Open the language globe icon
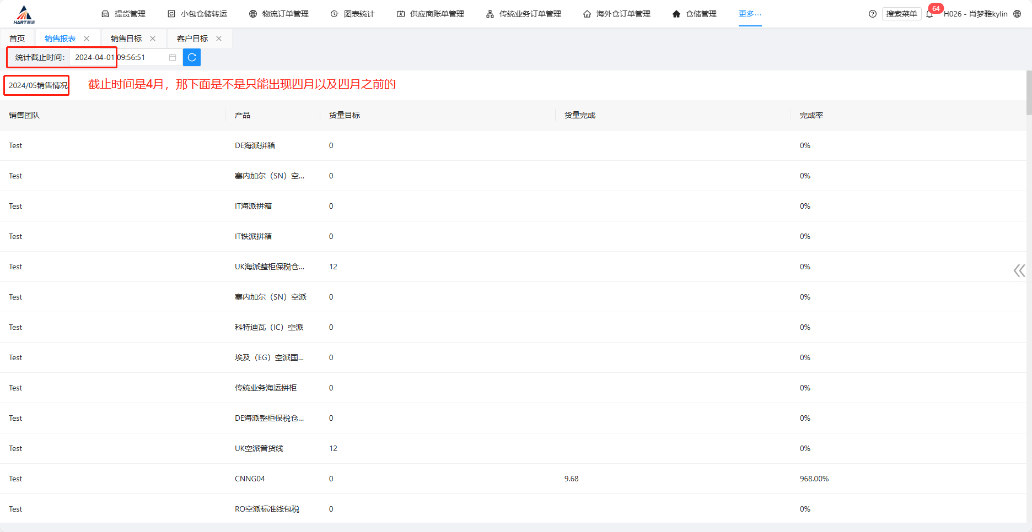 1017,14
